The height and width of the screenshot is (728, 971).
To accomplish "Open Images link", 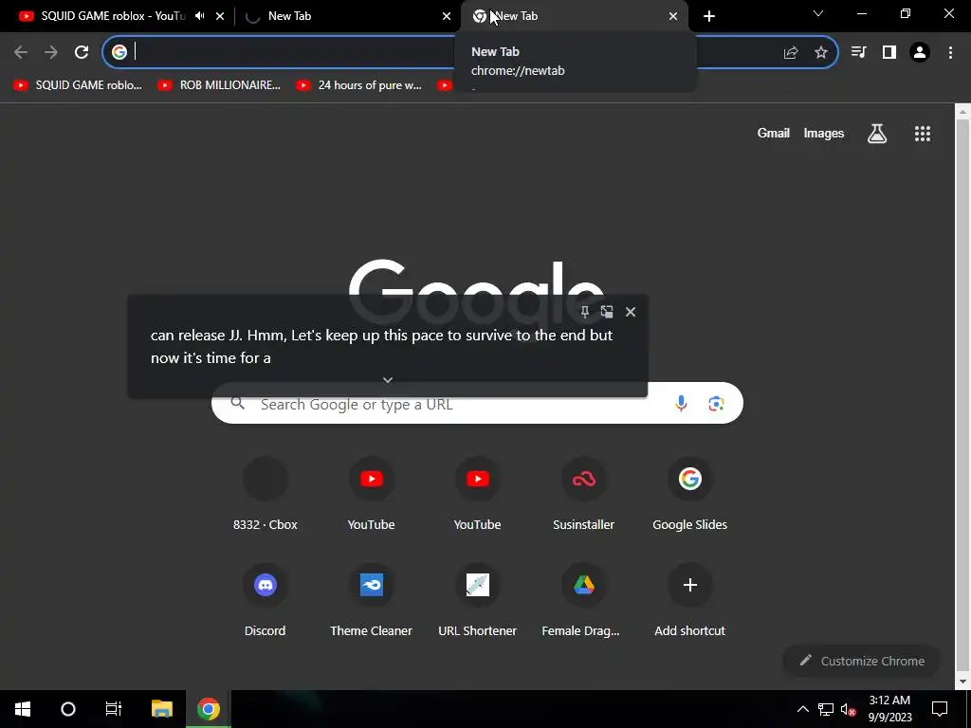I will click(824, 133).
